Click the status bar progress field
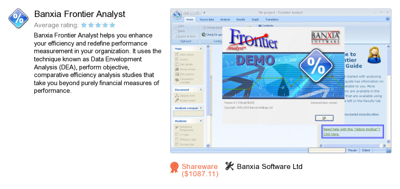400x189 pixels. (326, 151)
